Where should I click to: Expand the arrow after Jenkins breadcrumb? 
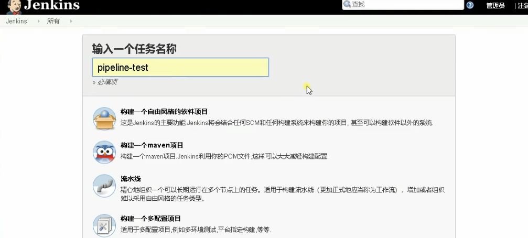38,21
